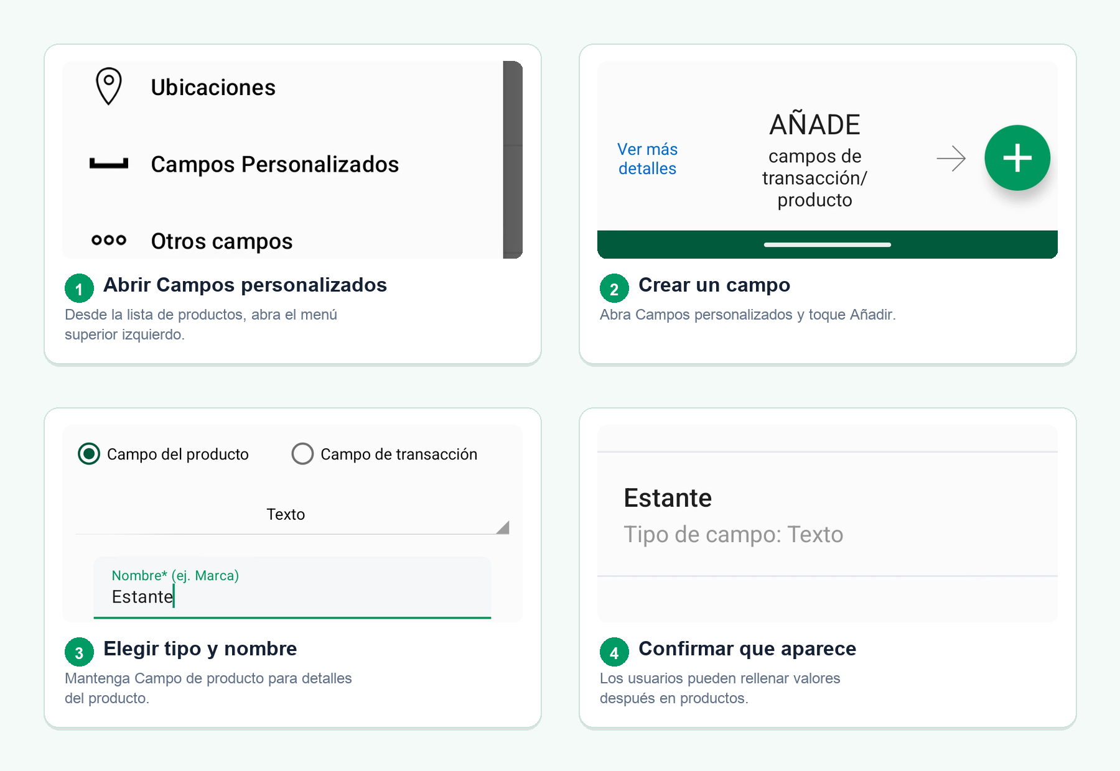Screen dimensions: 1120x771
Task: Select the Estante field entry
Action: pos(828,514)
